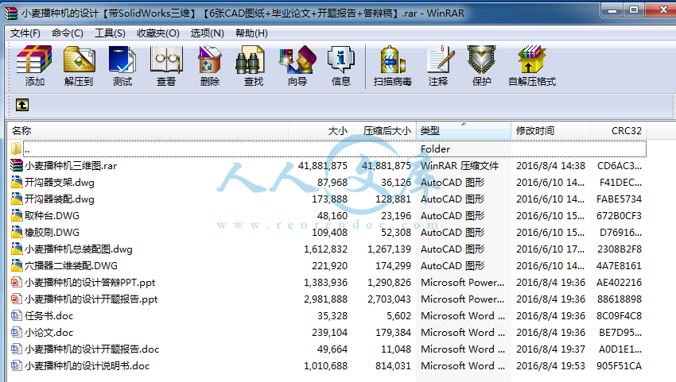Screen dimensions: 676x382
Task: Click the Add (添加) toolbar icon
Action: coord(34,60)
